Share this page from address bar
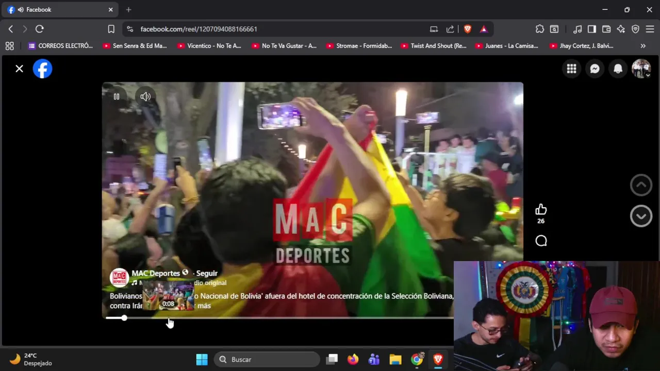Screen dimensions: 660x371 point(450,29)
